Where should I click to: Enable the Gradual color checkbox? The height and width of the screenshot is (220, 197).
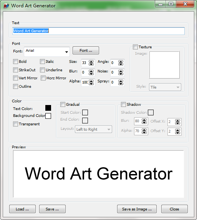(x=63, y=104)
